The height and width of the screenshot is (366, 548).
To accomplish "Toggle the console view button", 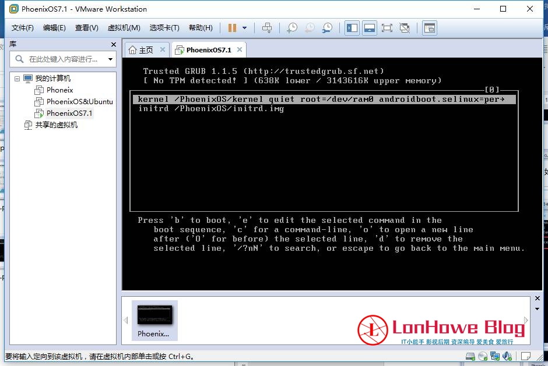I will (x=430, y=28).
